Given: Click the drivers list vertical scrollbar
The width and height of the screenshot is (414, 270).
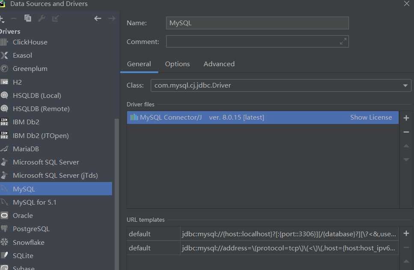Looking at the screenshot, I should coord(116,194).
